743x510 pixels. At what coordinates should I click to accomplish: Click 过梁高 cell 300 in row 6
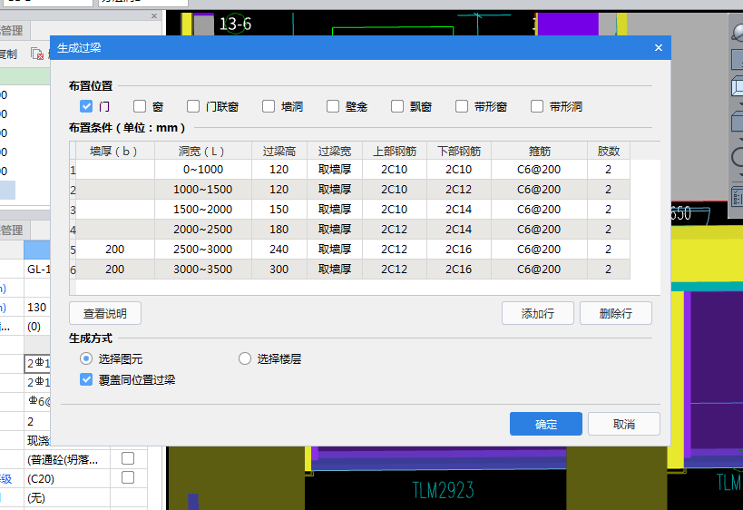point(279,270)
